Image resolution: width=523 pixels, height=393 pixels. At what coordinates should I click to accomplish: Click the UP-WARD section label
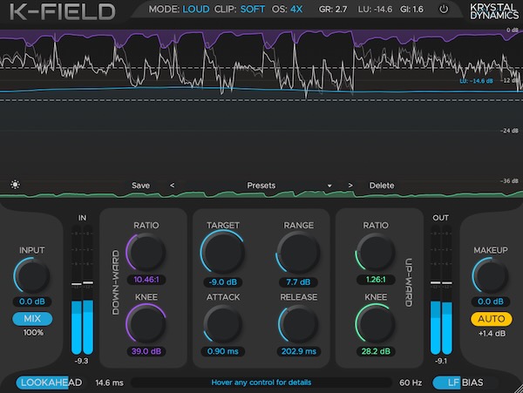(x=408, y=282)
